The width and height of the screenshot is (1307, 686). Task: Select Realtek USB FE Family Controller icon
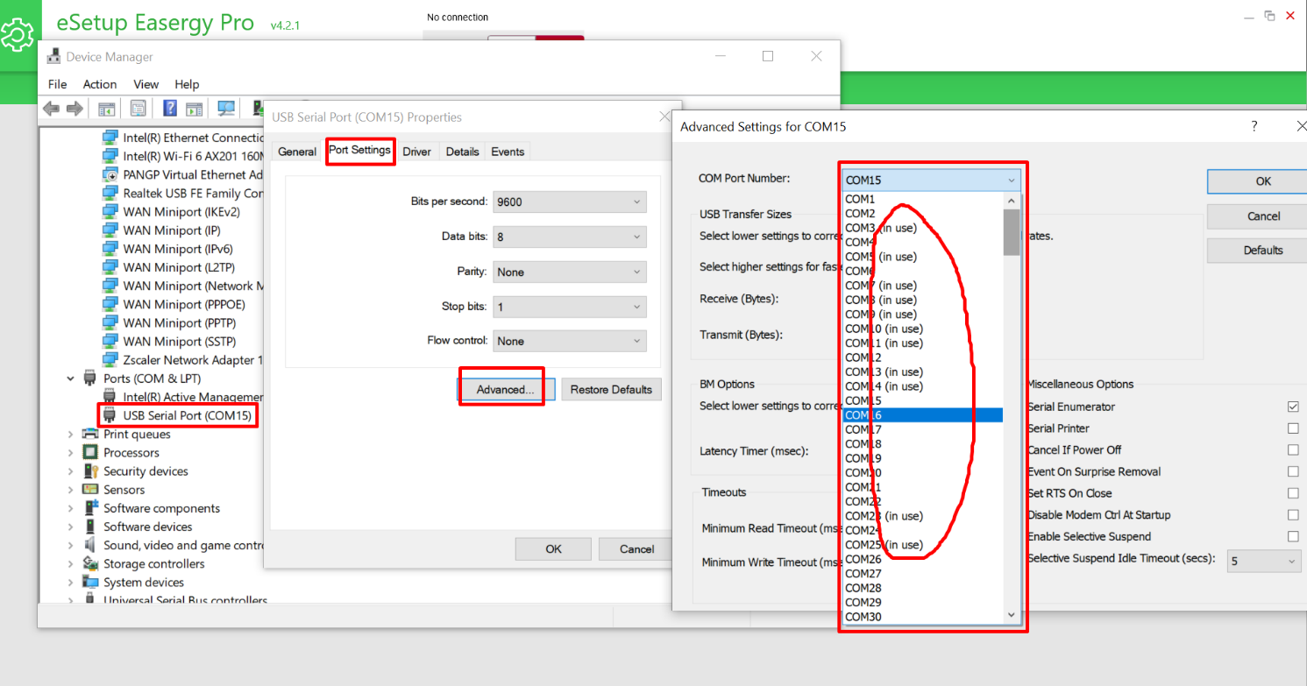click(x=110, y=193)
